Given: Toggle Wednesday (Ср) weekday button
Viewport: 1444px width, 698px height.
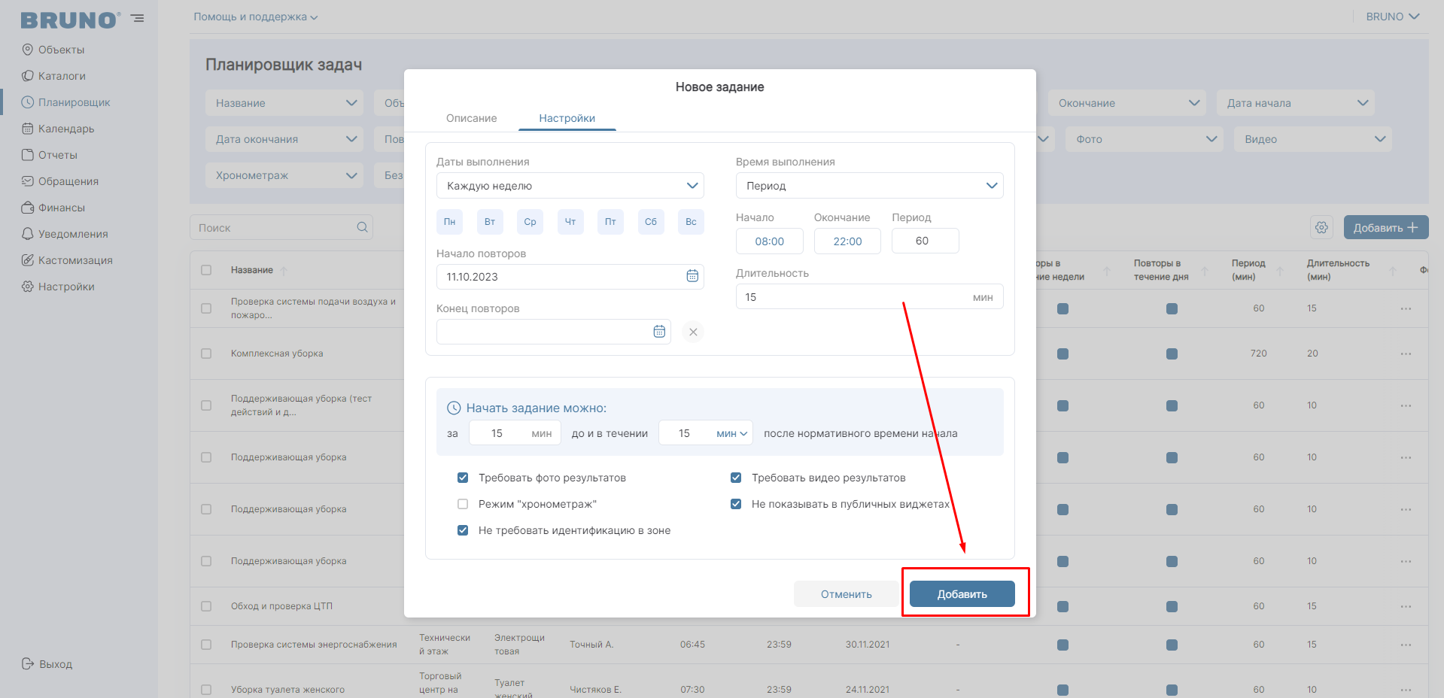Looking at the screenshot, I should 530,222.
